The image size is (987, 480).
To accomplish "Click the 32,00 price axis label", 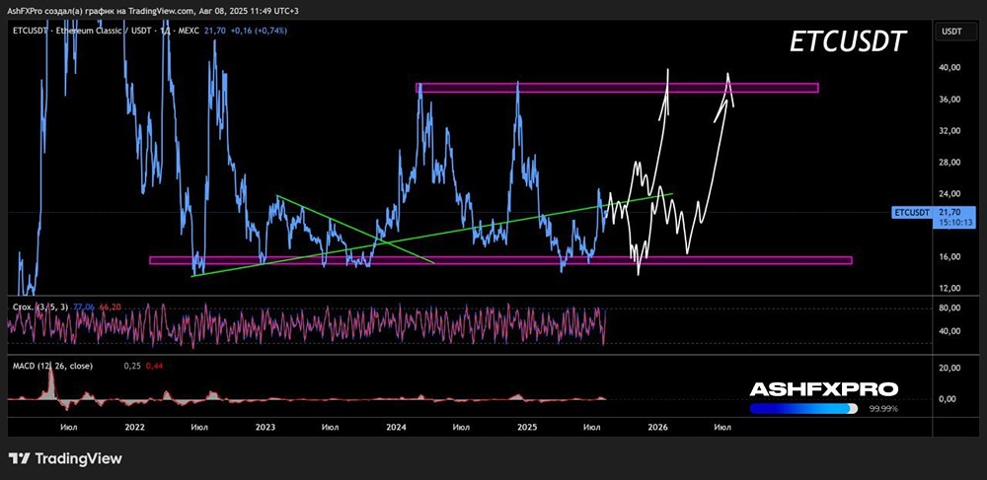I will [x=949, y=131].
